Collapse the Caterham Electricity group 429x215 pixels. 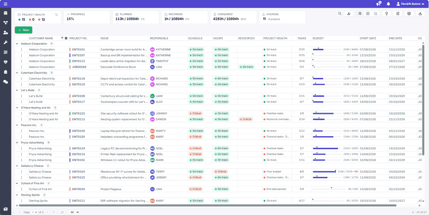(17, 73)
